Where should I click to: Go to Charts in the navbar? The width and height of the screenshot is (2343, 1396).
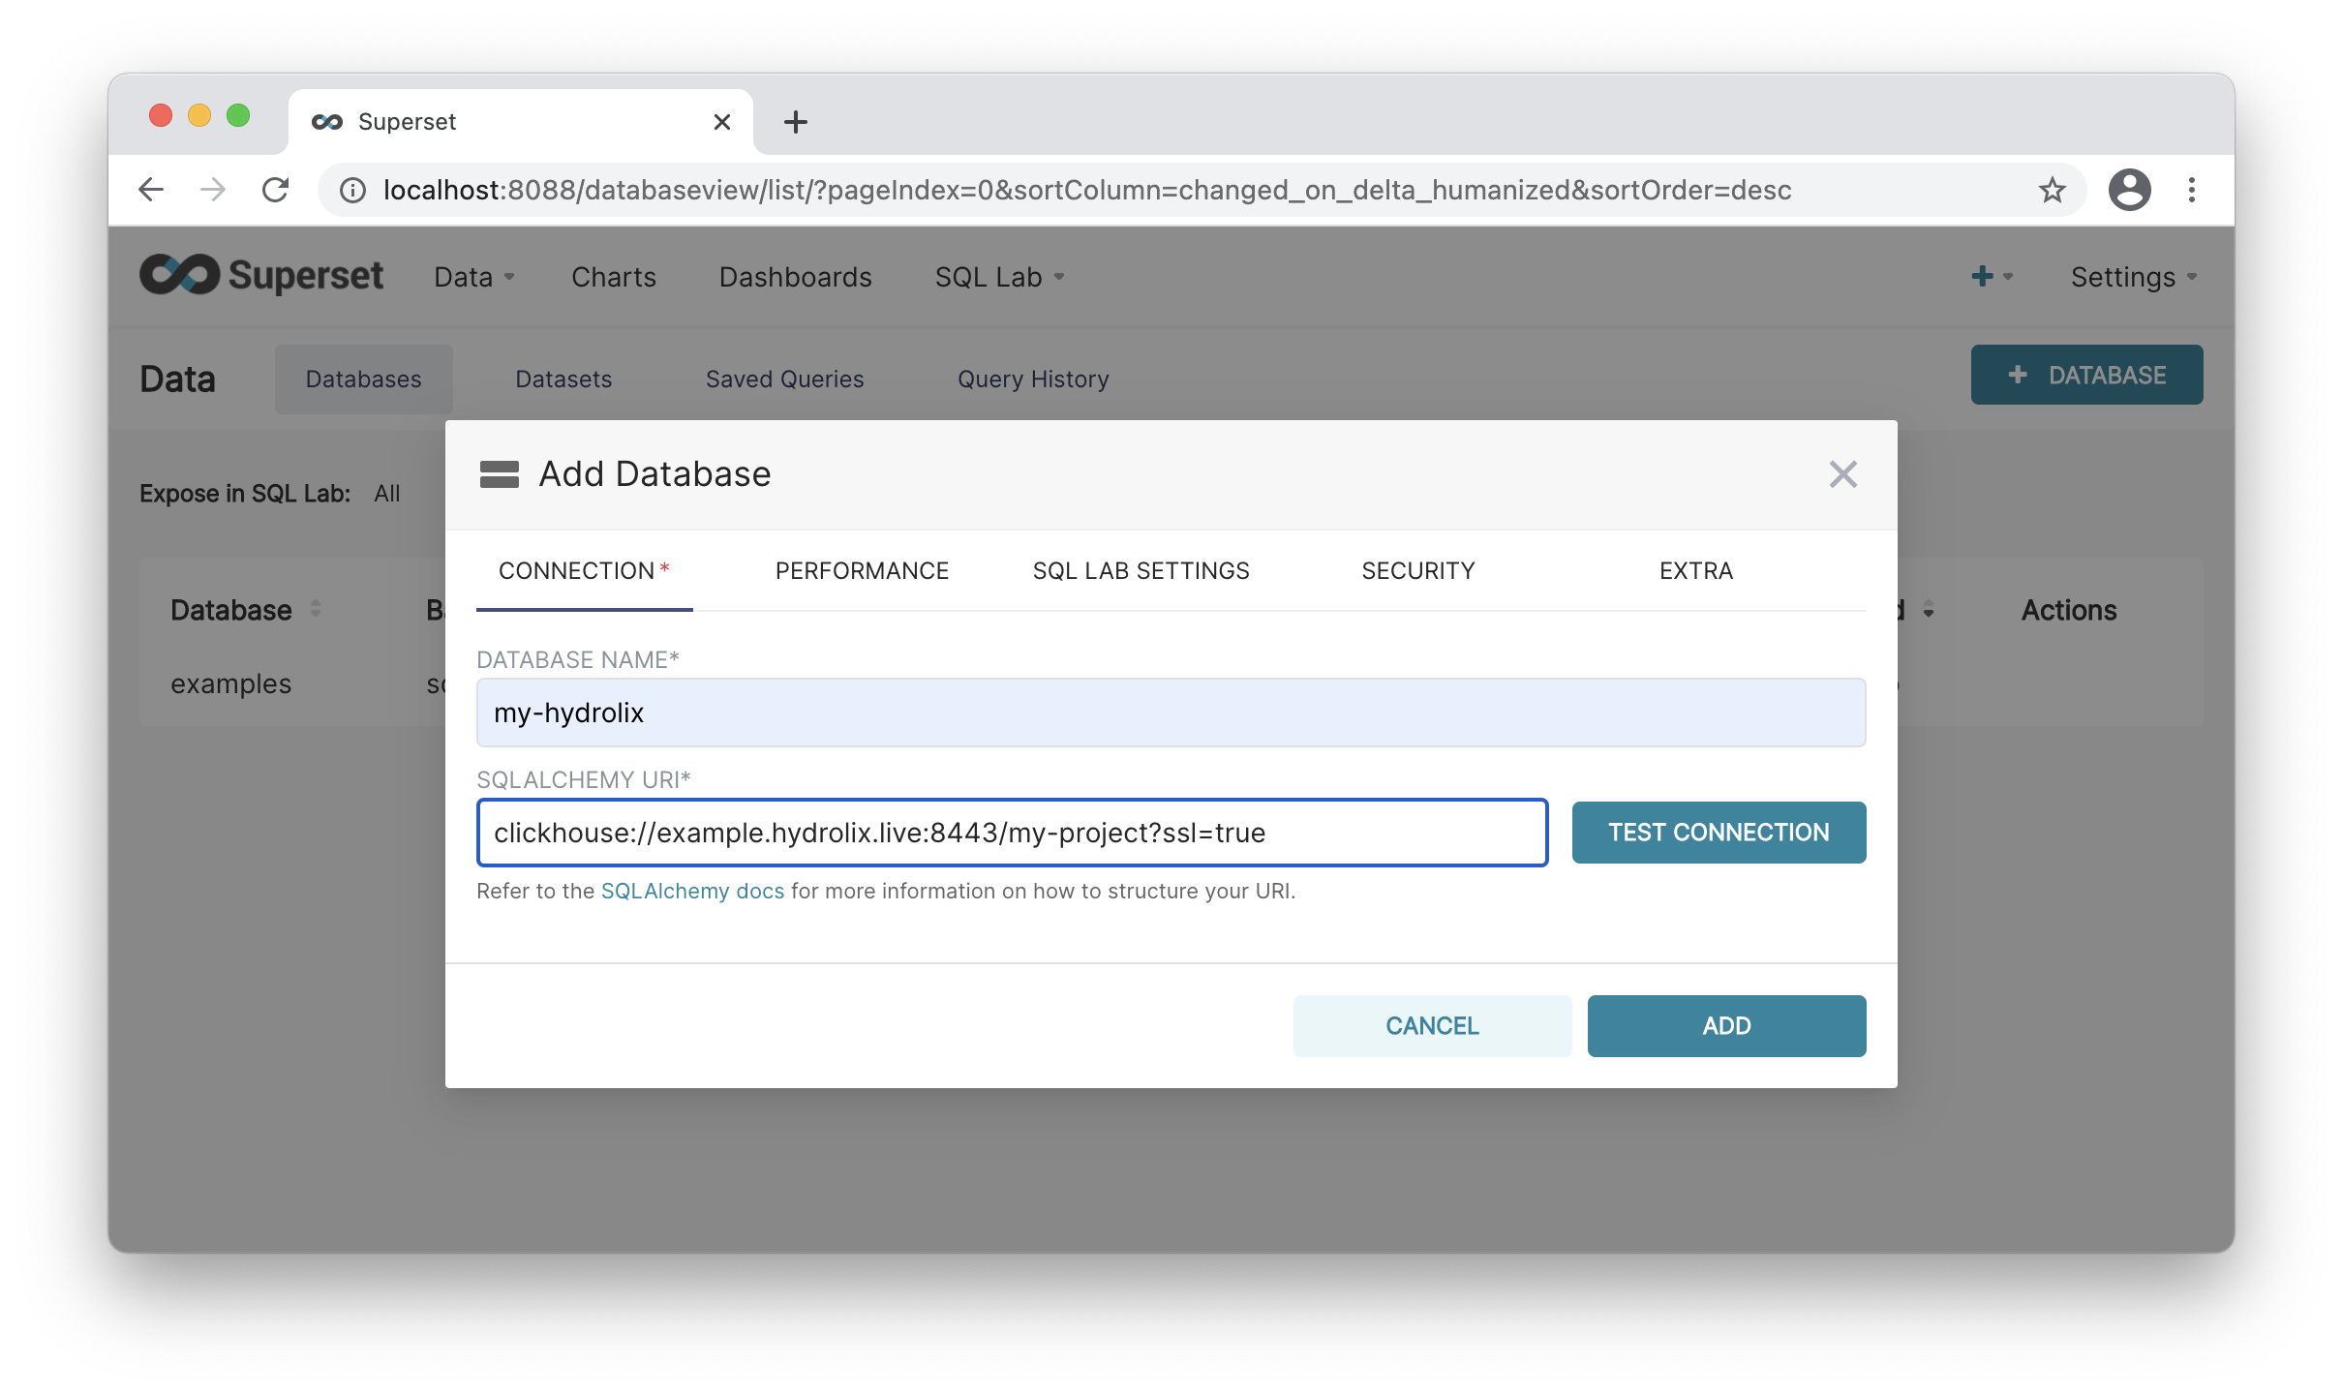click(614, 277)
